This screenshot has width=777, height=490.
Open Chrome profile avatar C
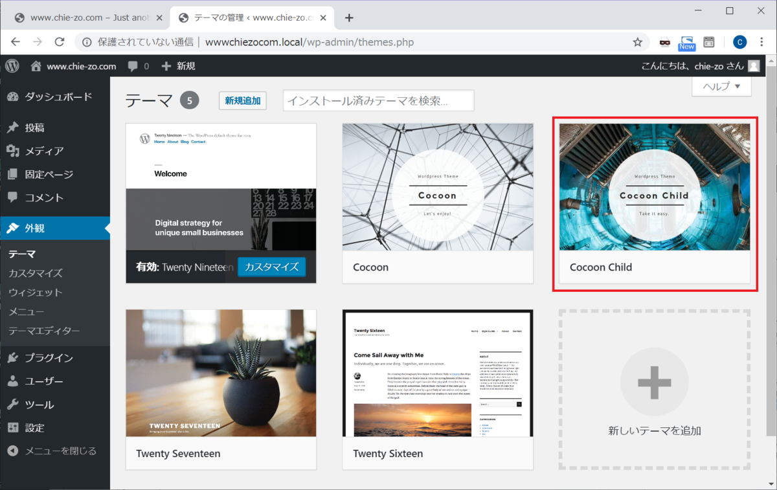(x=739, y=42)
